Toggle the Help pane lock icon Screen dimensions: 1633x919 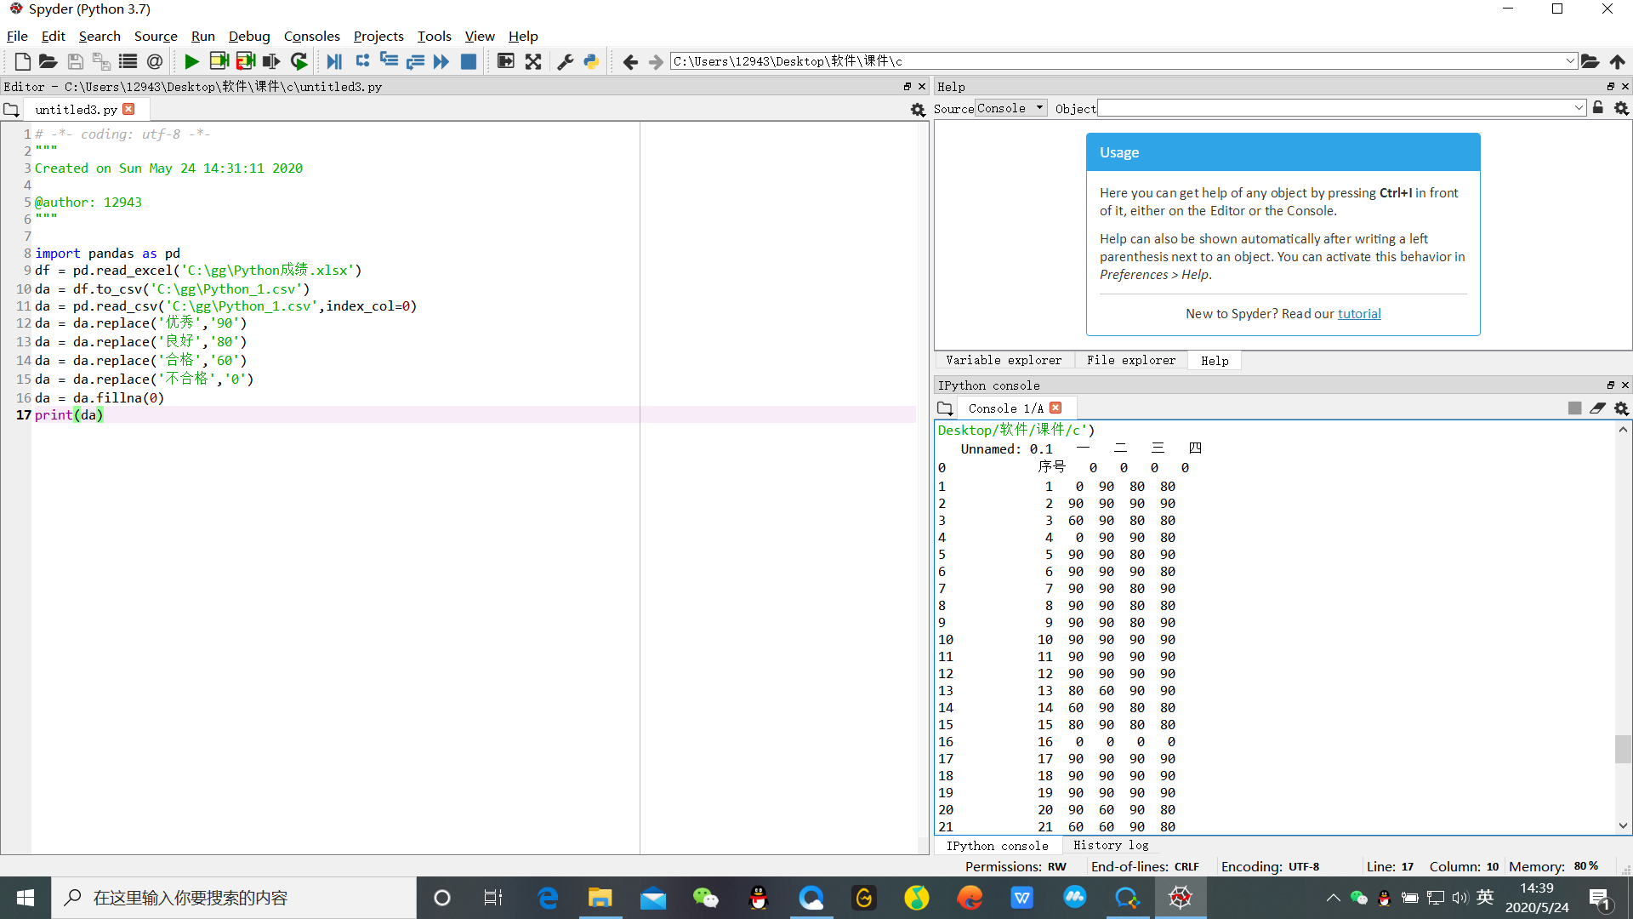tap(1598, 108)
